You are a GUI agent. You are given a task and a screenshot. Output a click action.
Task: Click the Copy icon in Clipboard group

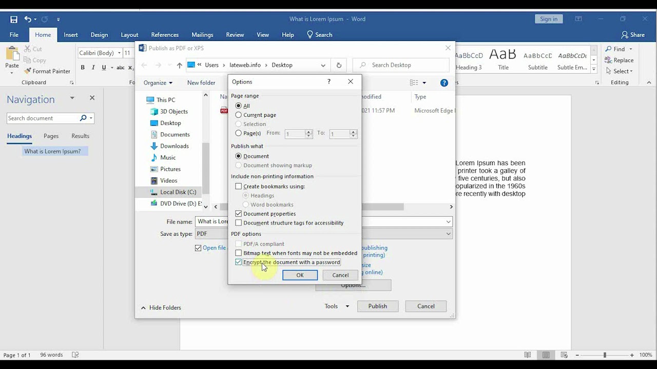28,60
